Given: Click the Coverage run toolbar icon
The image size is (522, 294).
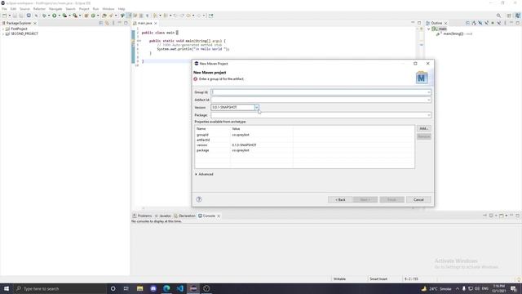Looking at the screenshot, I should [64, 16].
